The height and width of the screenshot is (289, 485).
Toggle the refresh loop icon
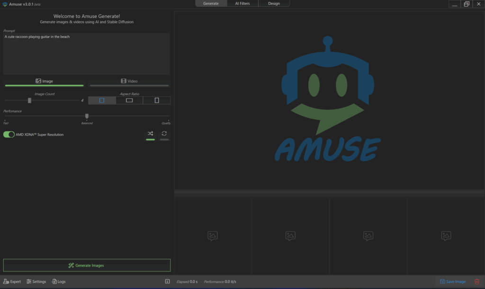[x=164, y=135]
